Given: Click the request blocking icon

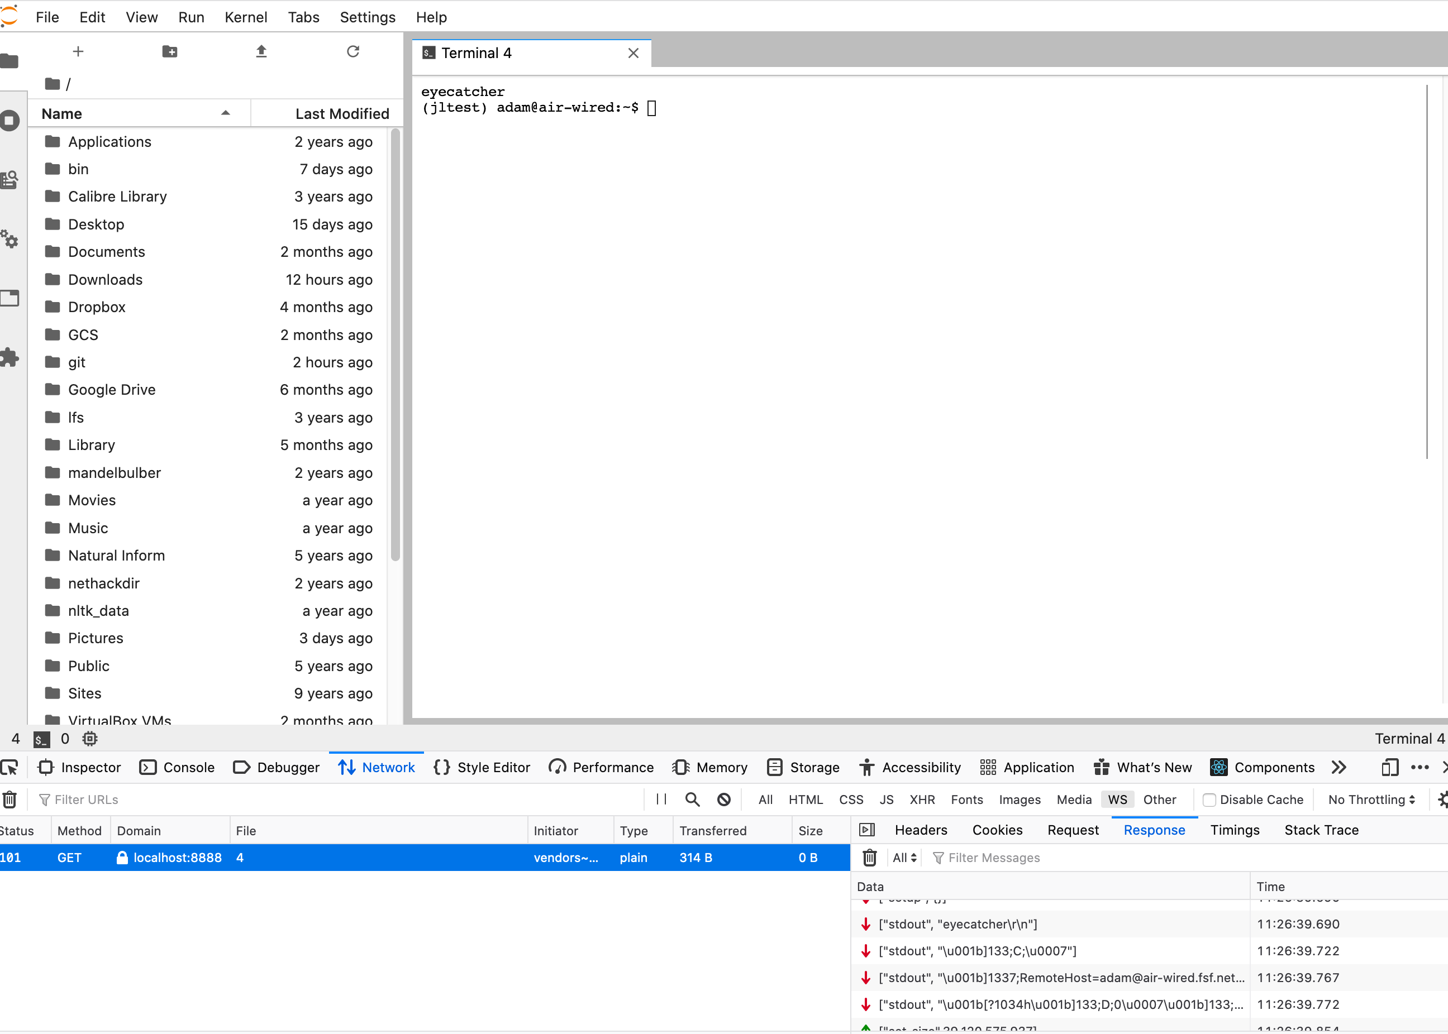Looking at the screenshot, I should tap(723, 800).
